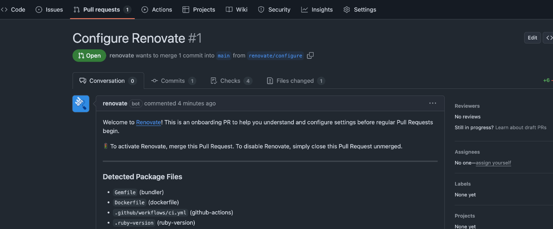
Task: Click the Assignees sidebar heading
Action: point(467,152)
